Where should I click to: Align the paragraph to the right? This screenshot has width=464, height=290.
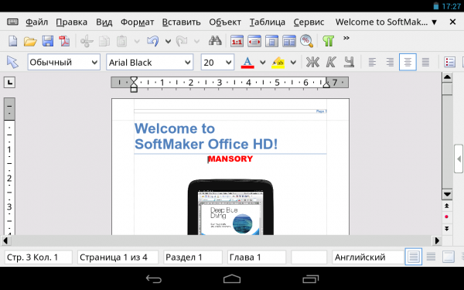[390, 62]
